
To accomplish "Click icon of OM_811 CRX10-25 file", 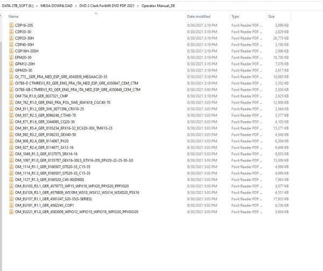I will point(11,109).
